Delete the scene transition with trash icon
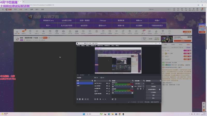 coord(141,89)
